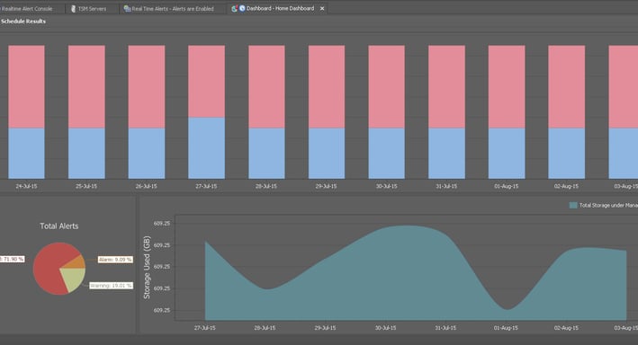This screenshot has width=638, height=345.
Task: Select the blue bar segment for 26-Jul-15
Action: coord(147,154)
